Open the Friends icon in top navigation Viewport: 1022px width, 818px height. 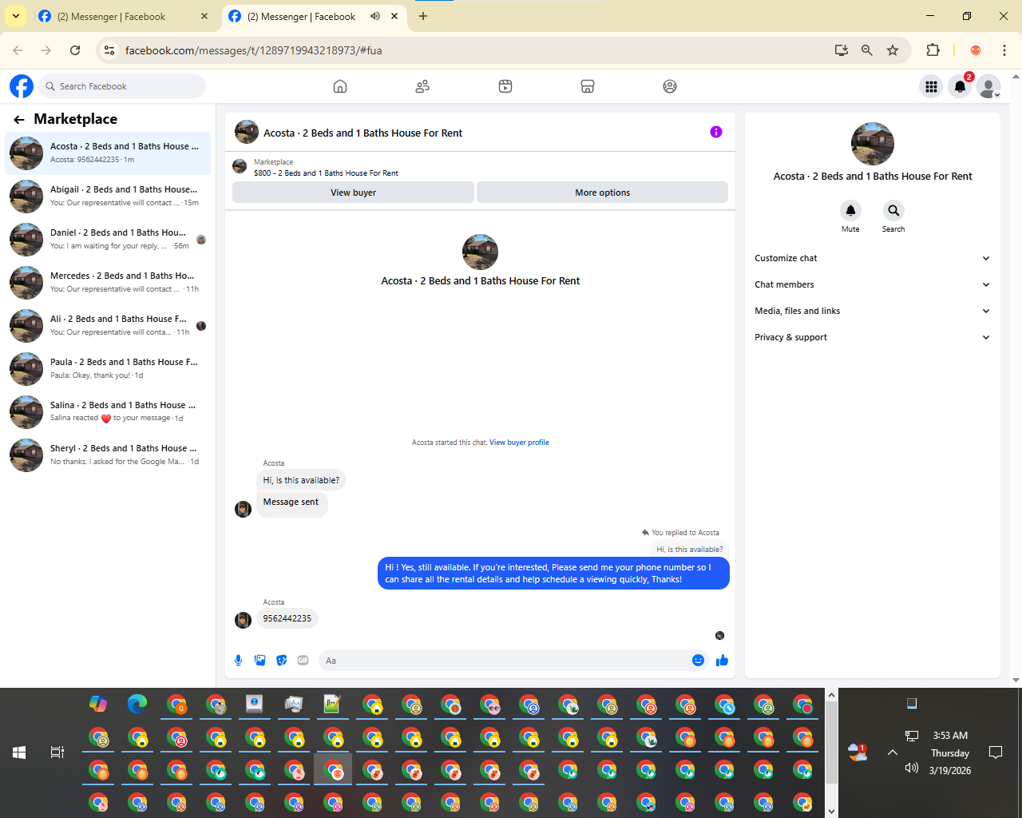pyautogui.click(x=422, y=86)
